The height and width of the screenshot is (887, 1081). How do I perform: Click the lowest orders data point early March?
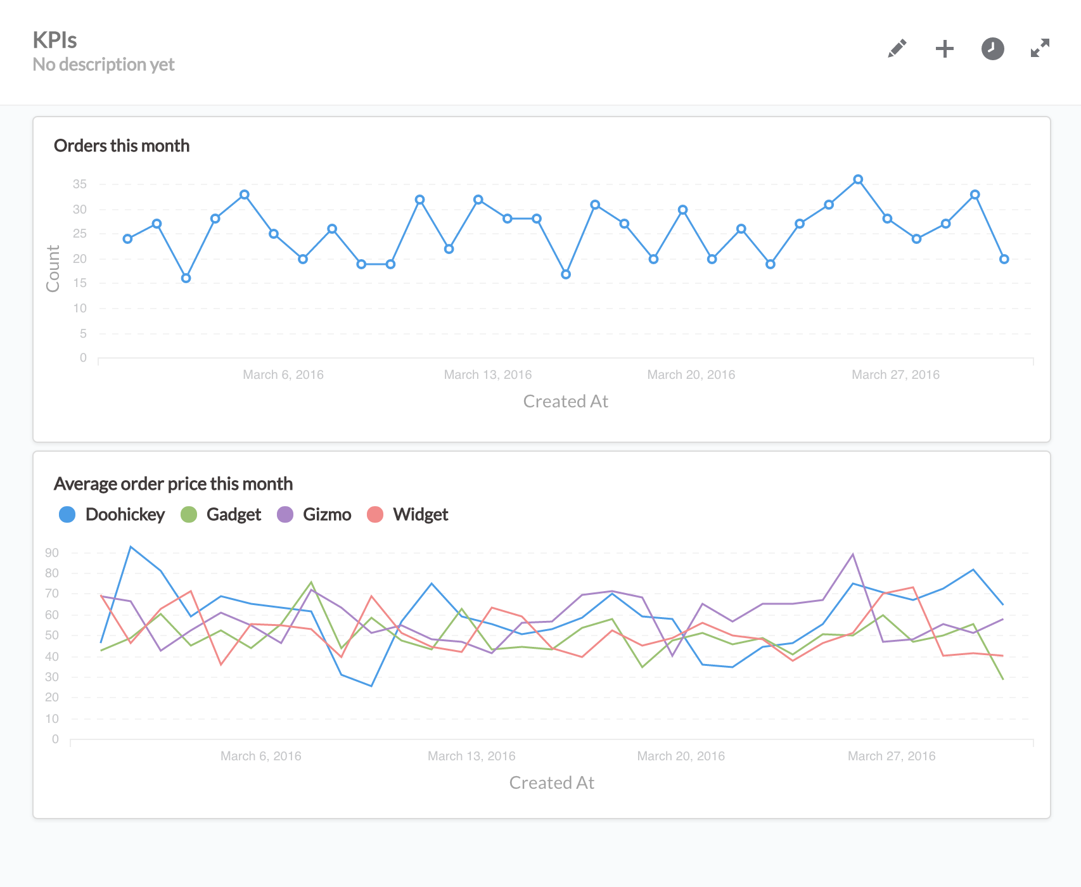click(185, 278)
